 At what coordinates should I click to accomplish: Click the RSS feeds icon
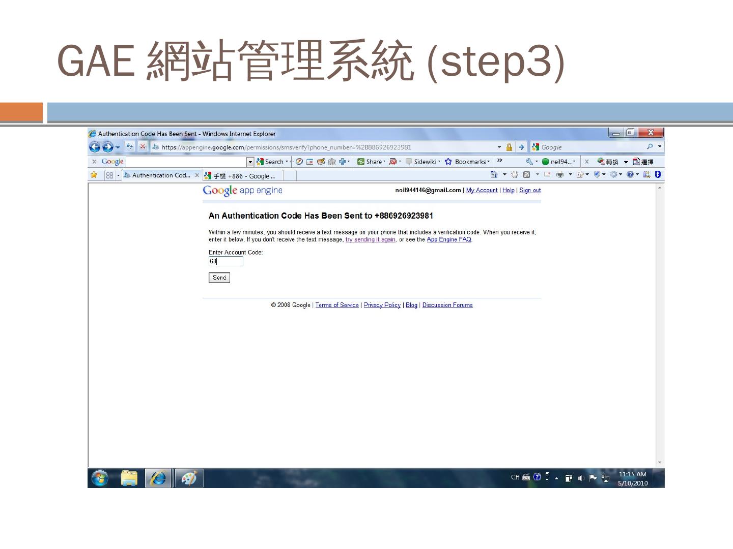[x=527, y=174]
